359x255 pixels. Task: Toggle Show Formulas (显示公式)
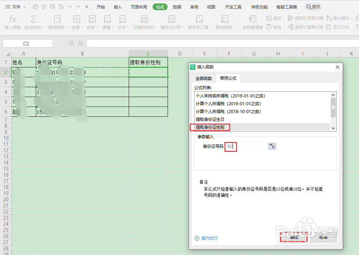coord(338,27)
